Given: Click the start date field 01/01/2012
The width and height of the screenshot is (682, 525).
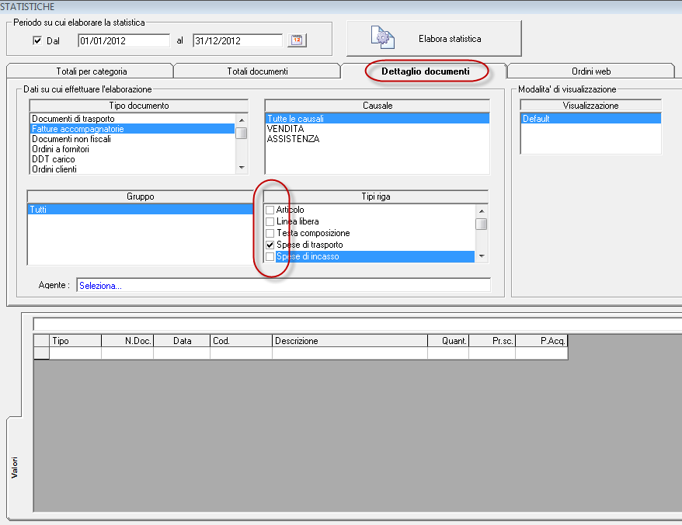Looking at the screenshot, I should [124, 40].
